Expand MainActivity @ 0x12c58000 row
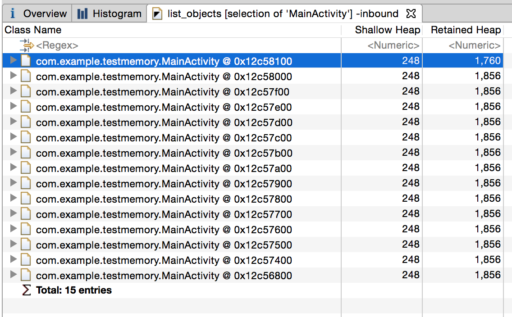 (13, 76)
